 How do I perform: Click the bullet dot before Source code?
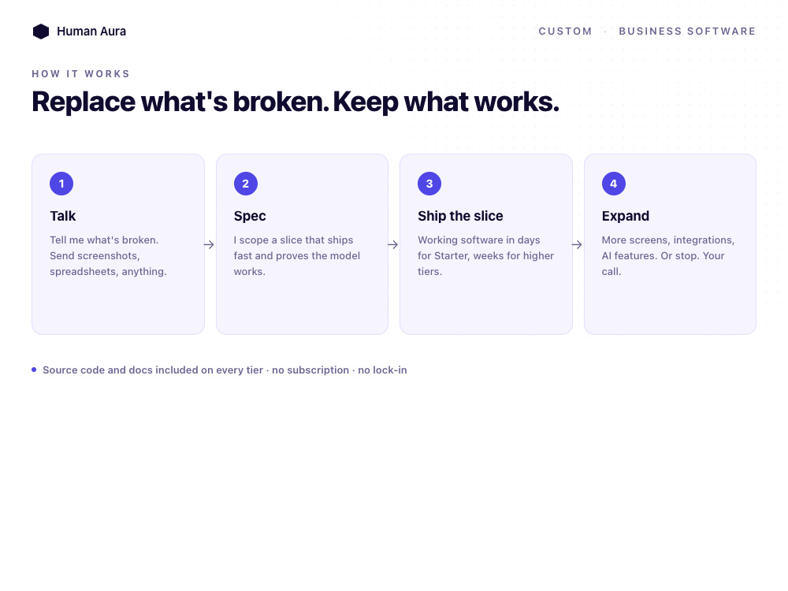(34, 370)
